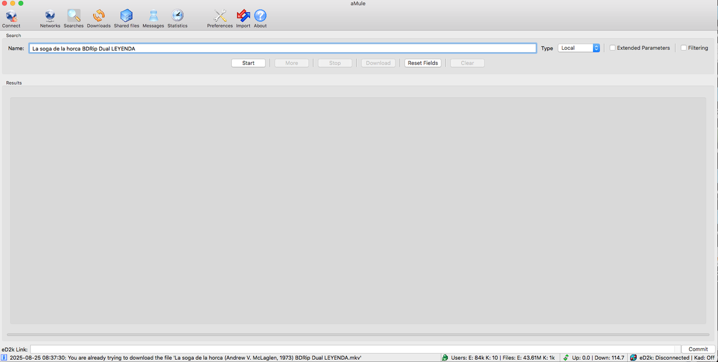Click the search progress bar under results

[358, 335]
